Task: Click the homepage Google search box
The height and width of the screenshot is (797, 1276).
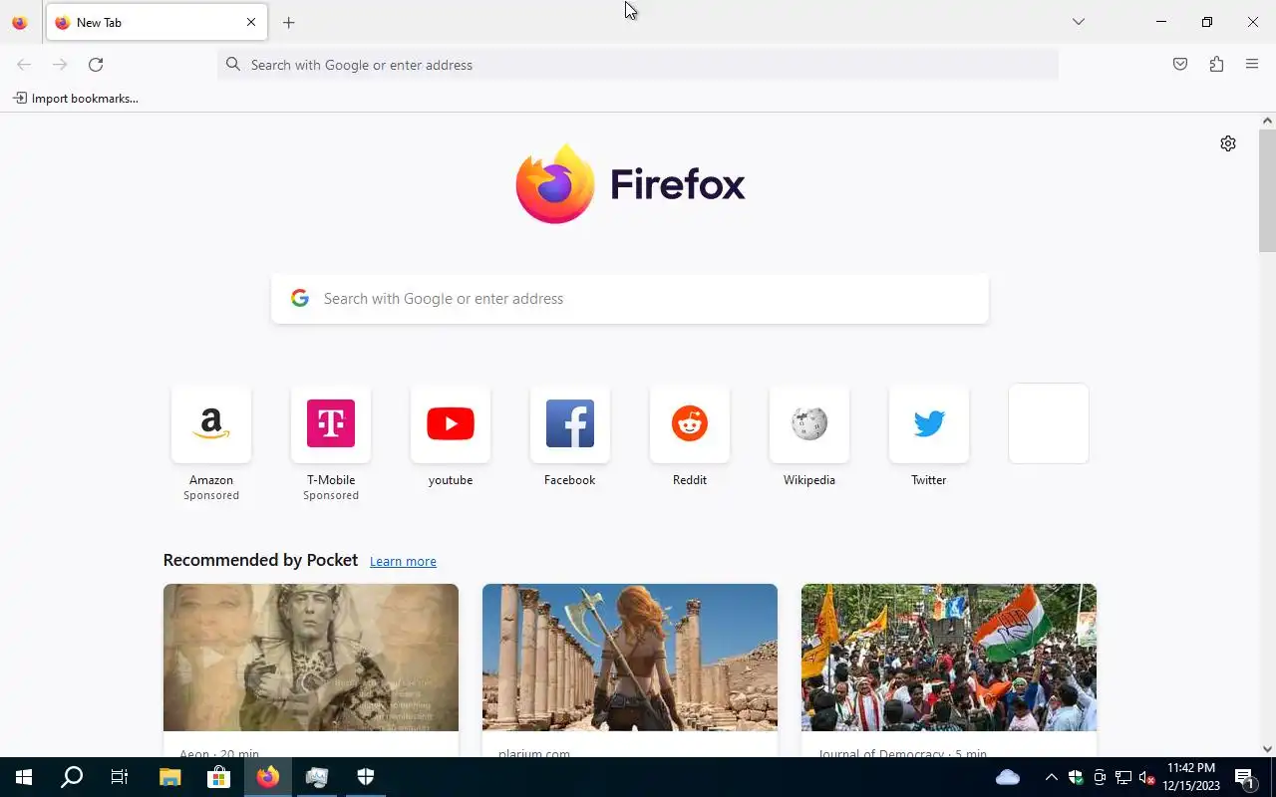Action: coord(630,299)
